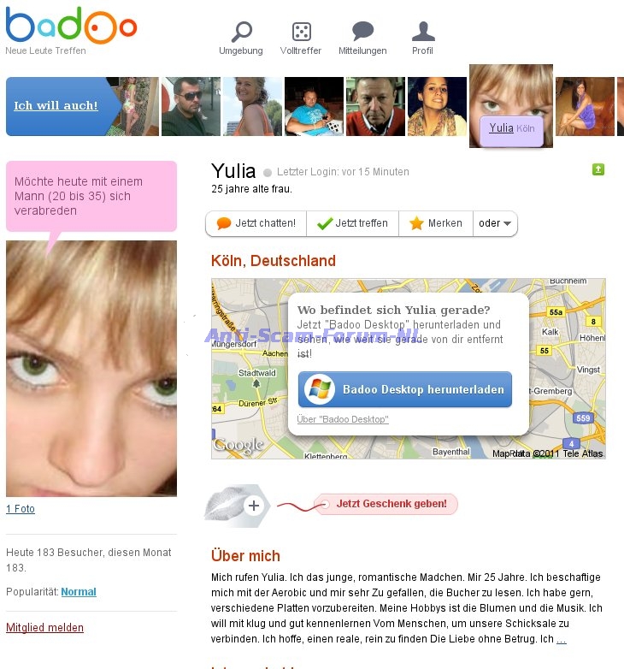This screenshot has width=624, height=669.
Task: Click Badoo Desktop herunterladen button
Action: point(405,389)
